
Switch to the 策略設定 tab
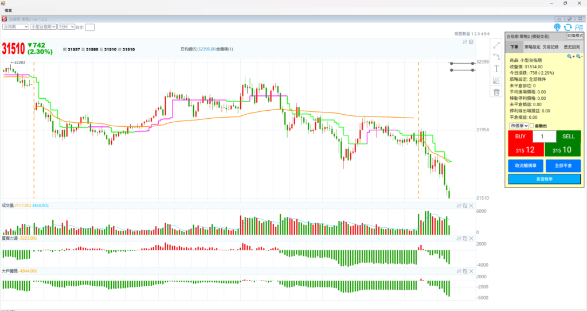click(532, 47)
